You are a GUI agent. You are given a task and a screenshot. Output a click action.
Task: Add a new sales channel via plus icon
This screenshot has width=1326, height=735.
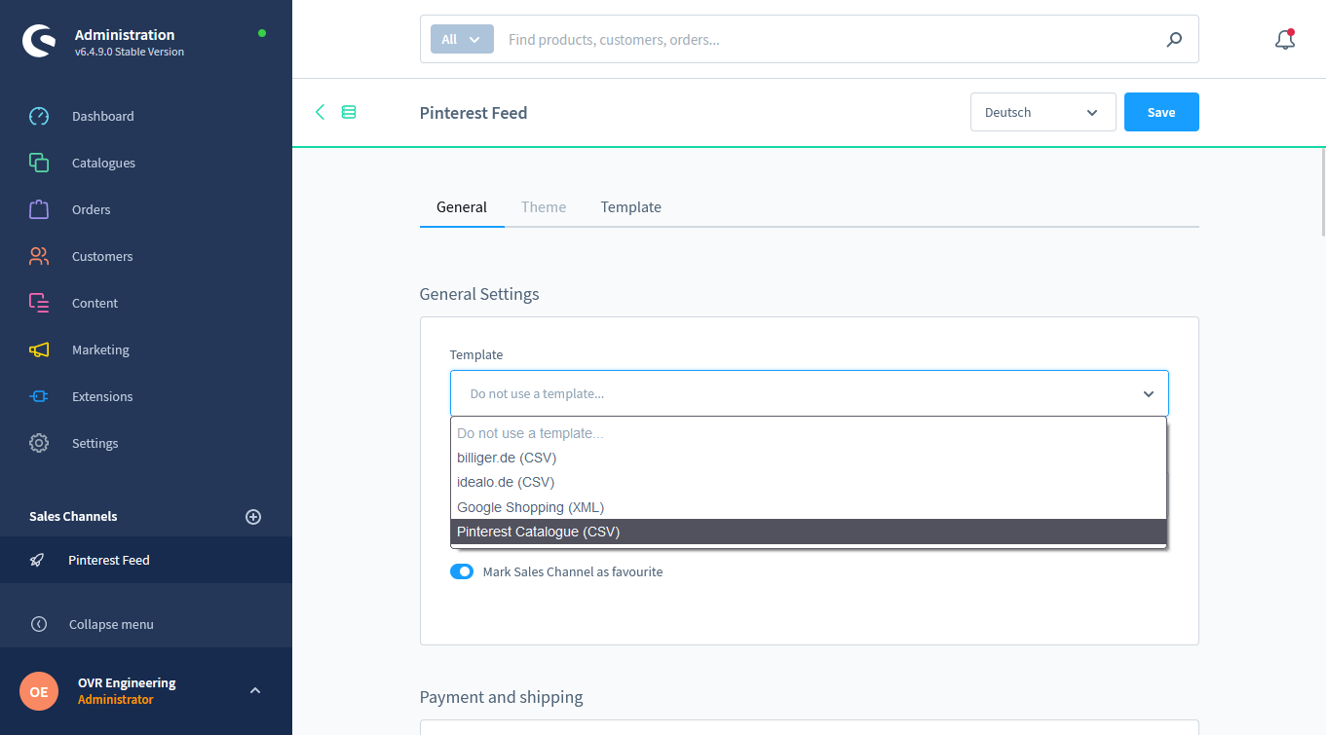253,517
